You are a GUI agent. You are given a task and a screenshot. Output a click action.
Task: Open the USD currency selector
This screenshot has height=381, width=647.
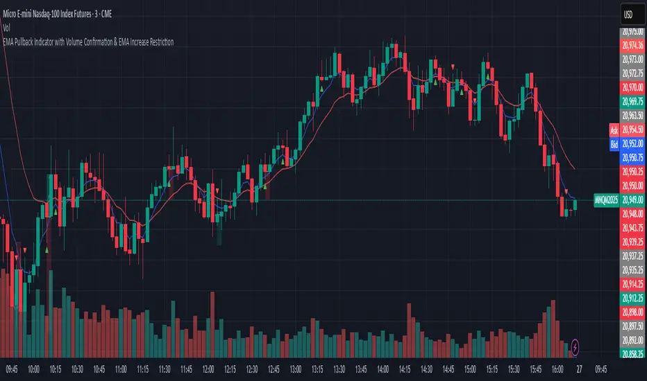[x=630, y=15]
